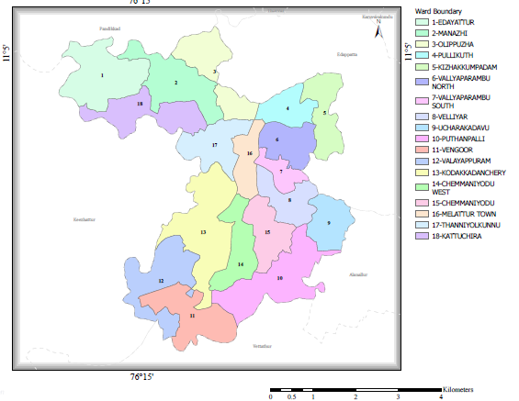Click ward number 12 on the map
519x401 pixels.
[x=161, y=281]
